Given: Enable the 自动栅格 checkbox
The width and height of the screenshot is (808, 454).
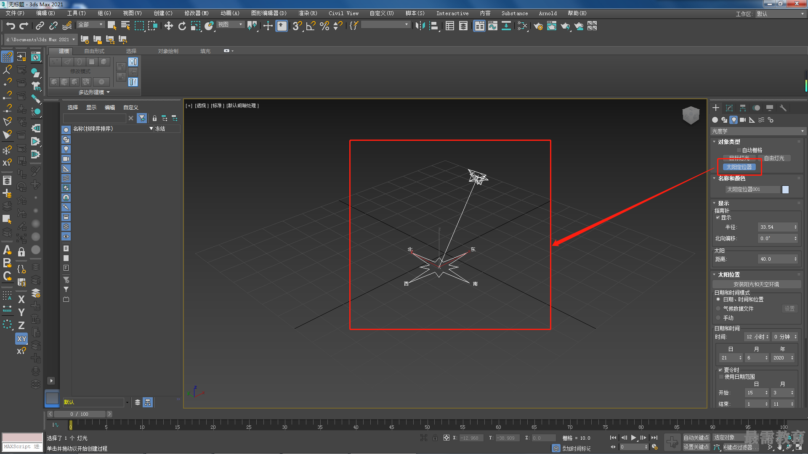Looking at the screenshot, I should (x=739, y=150).
